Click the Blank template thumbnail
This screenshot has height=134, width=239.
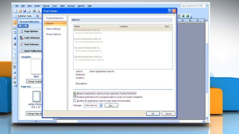pyautogui.click(x=36, y=67)
